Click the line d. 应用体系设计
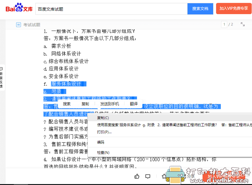The width and height of the screenshot is (252, 185). click(61, 69)
